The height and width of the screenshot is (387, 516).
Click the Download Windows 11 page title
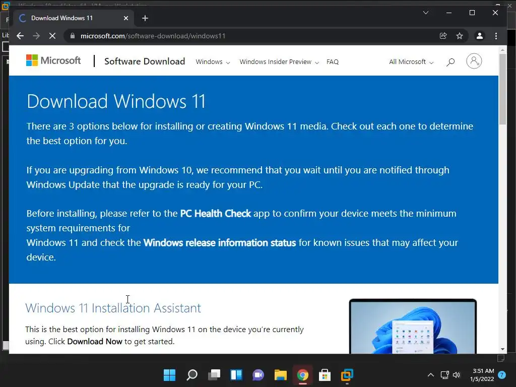click(116, 101)
